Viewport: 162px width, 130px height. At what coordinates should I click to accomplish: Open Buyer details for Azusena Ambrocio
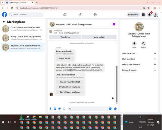[65, 58]
